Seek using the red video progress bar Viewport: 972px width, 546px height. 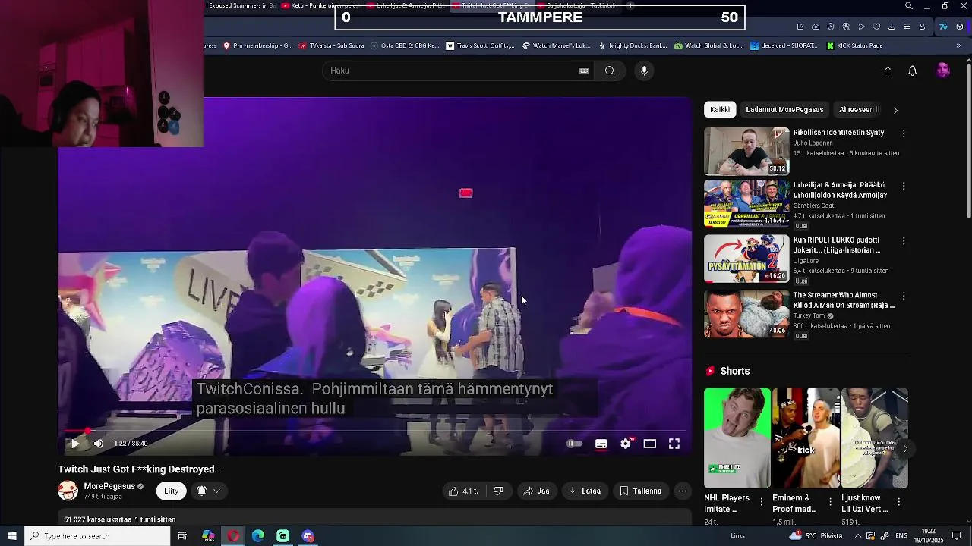[x=375, y=431]
